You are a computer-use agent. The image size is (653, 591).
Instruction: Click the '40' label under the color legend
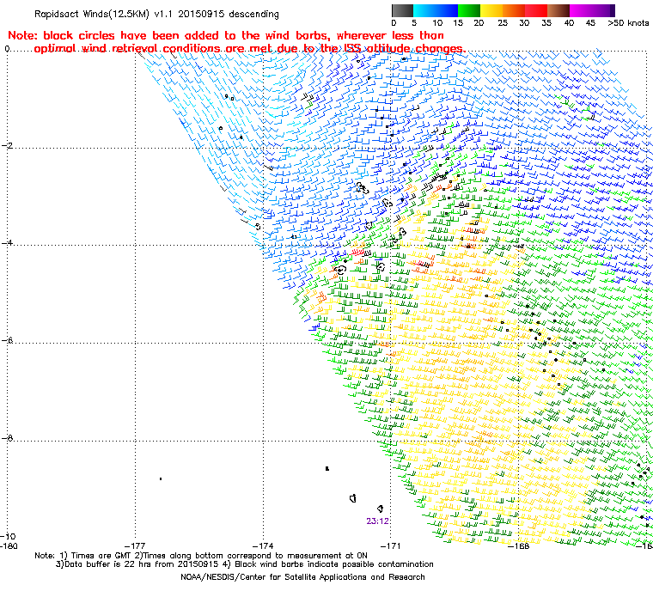(x=569, y=23)
